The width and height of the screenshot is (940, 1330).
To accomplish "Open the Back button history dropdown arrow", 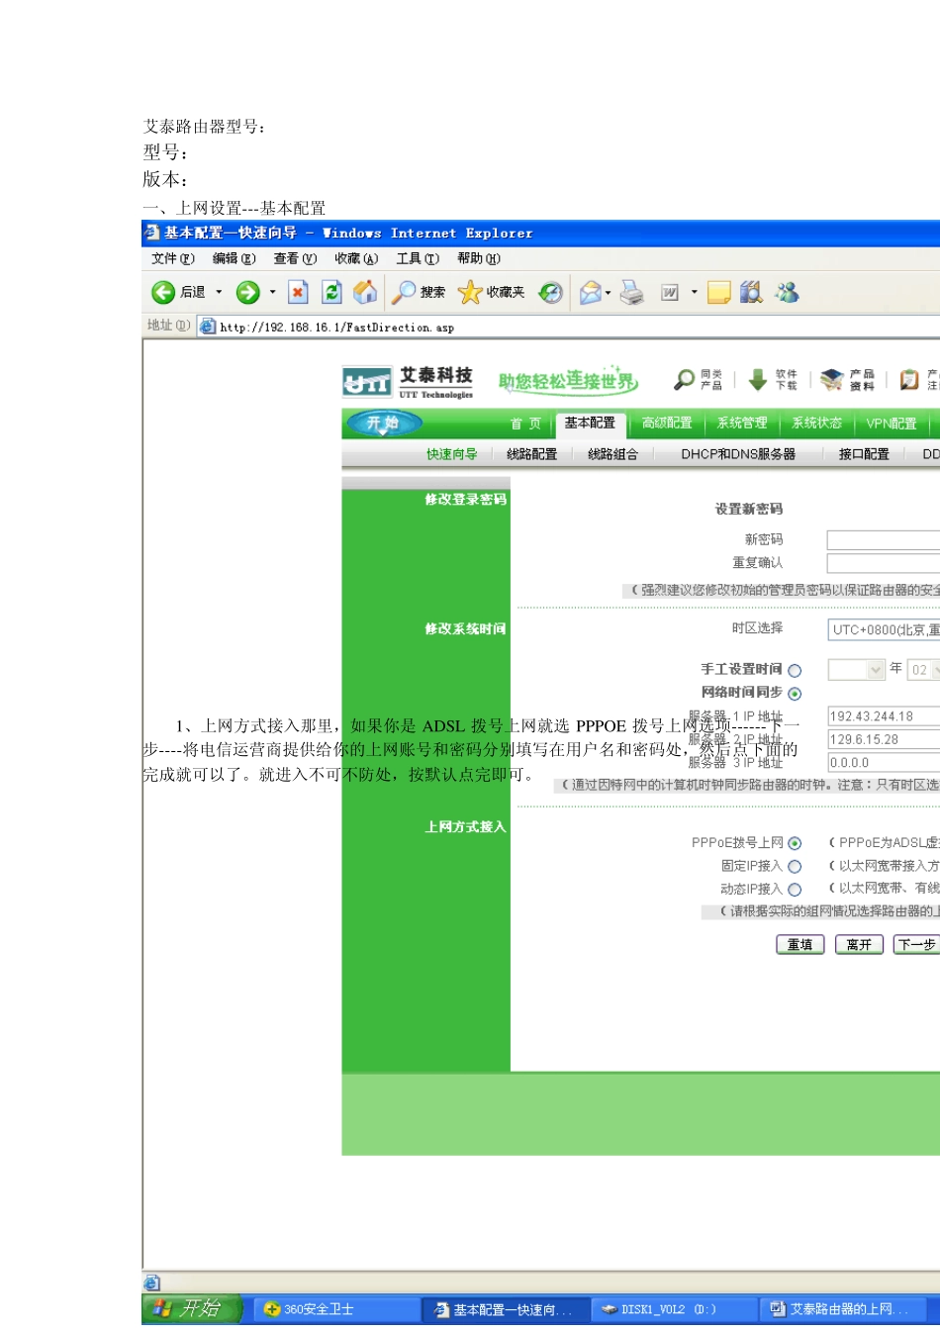I will pos(219,293).
